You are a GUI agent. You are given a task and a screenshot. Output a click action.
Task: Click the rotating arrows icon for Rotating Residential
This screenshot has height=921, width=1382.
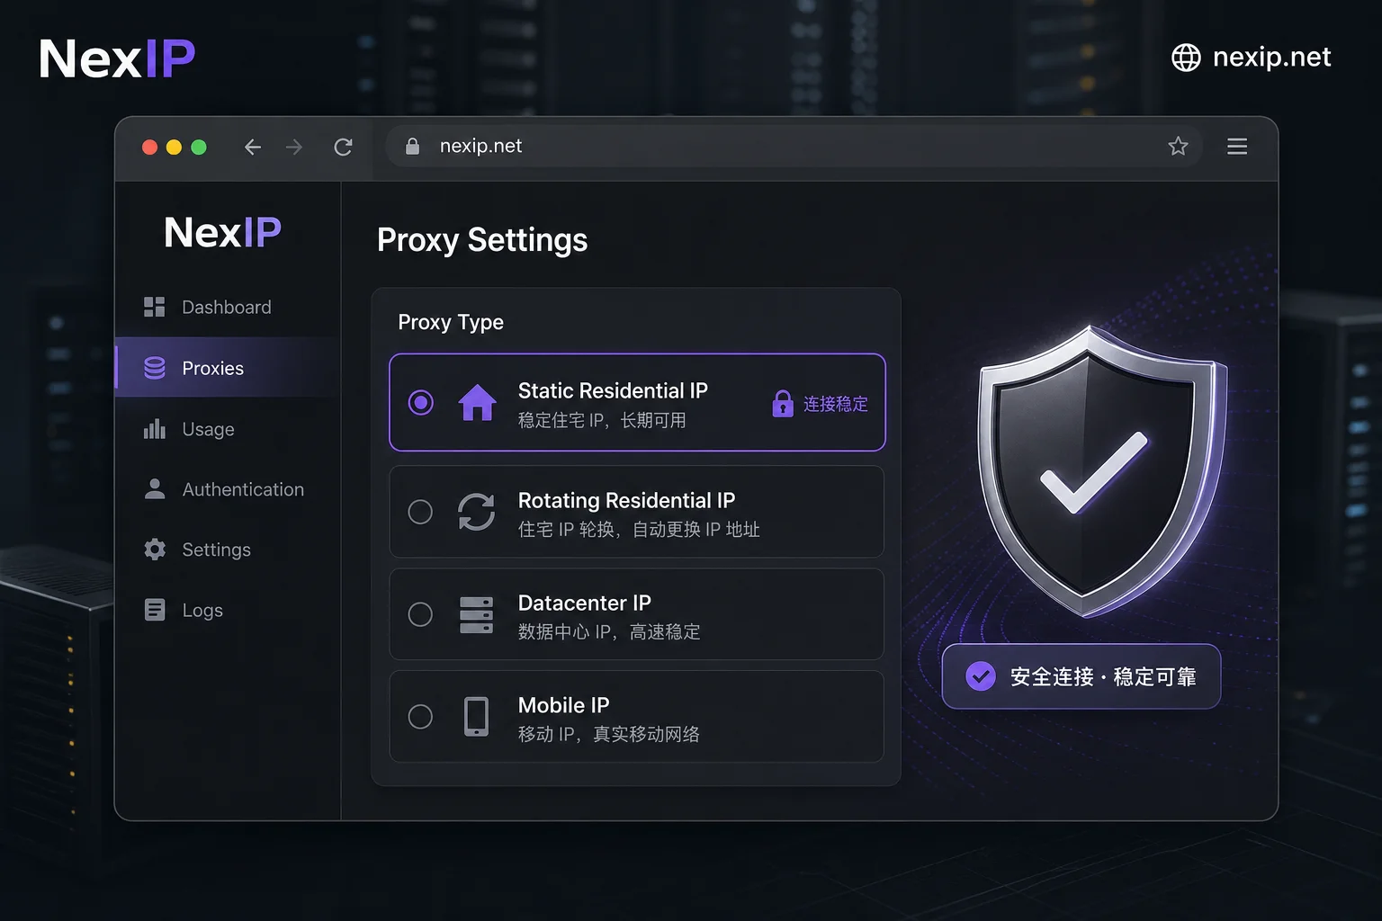point(476,512)
